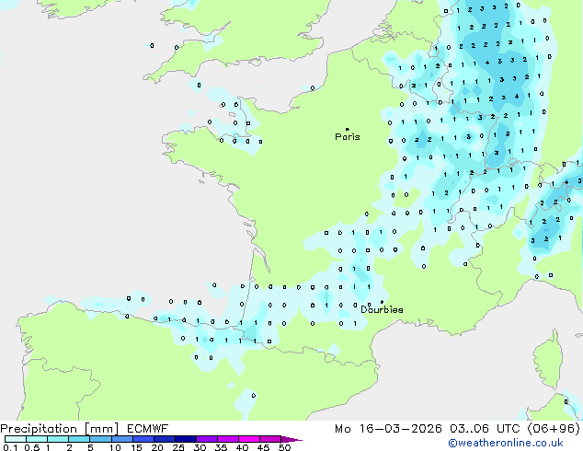Click the Paris city label
This screenshot has height=451, width=583.
click(x=348, y=137)
